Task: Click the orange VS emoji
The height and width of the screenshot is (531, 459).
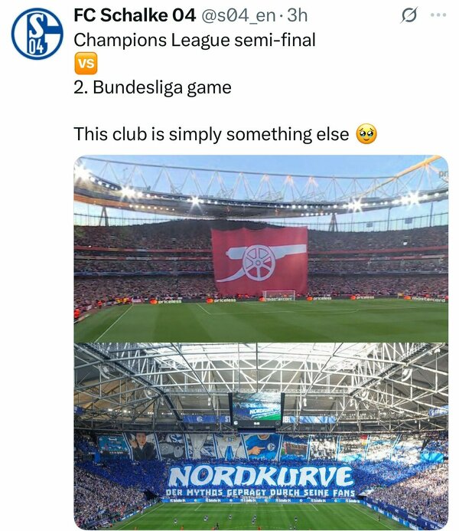Action: click(x=86, y=64)
